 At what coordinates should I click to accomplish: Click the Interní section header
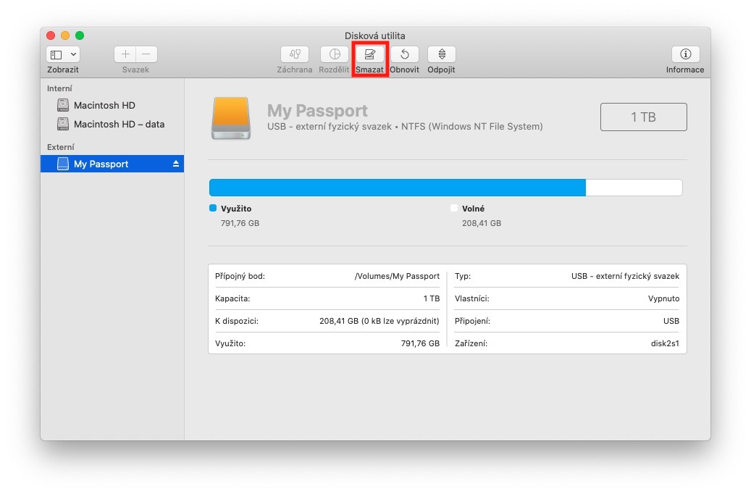[x=59, y=88]
